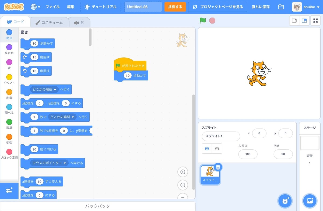Select the 演算 block category

[x=9, y=124]
